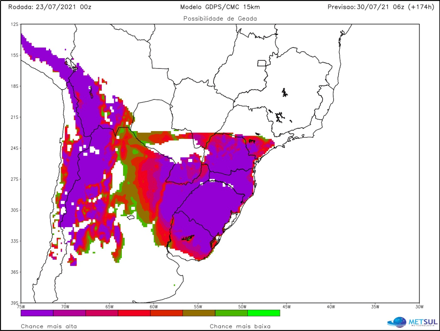The height and width of the screenshot is (331, 440).
Task: Click the 36S latitude axis label
Action: click(15, 272)
